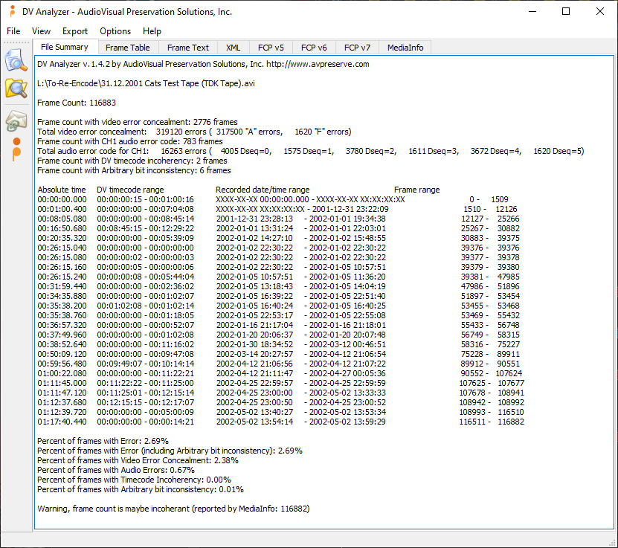
Task: Open the FCP v5 tab
Action: click(x=271, y=48)
